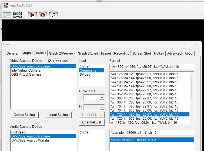Image resolution: width=204 pixels, height=151 pixels.
Task: Select format w=720, h=576, fps=25.00
Action: (150, 119)
